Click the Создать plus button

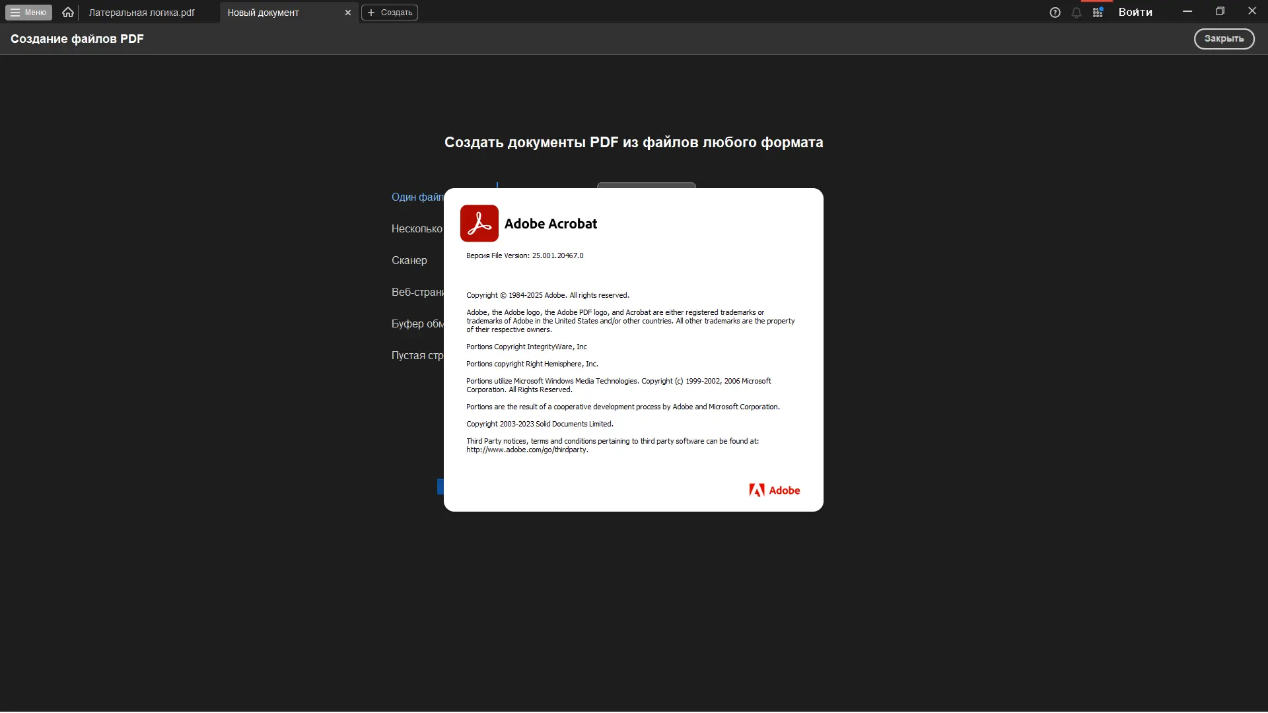390,13
